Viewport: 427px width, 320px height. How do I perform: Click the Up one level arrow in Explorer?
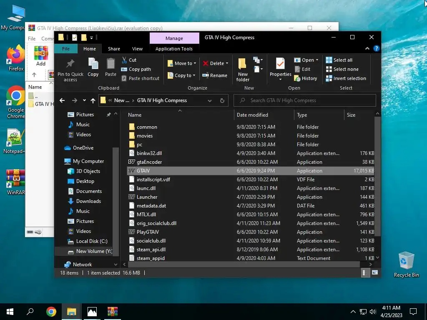pyautogui.click(x=93, y=100)
